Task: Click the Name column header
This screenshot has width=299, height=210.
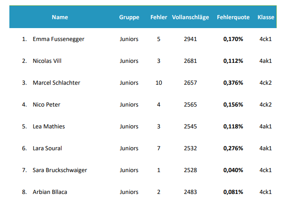Action: point(60,17)
